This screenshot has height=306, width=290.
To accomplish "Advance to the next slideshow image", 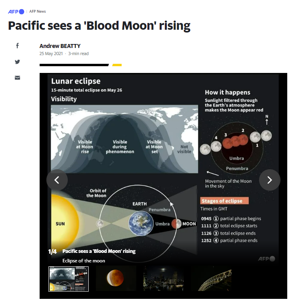I will tap(269, 180).
